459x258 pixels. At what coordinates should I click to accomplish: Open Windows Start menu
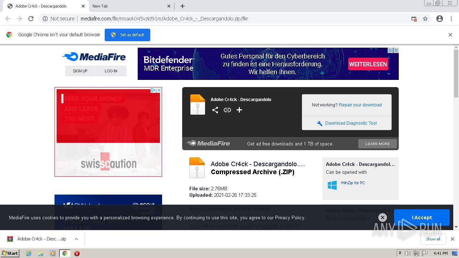click(x=10, y=253)
